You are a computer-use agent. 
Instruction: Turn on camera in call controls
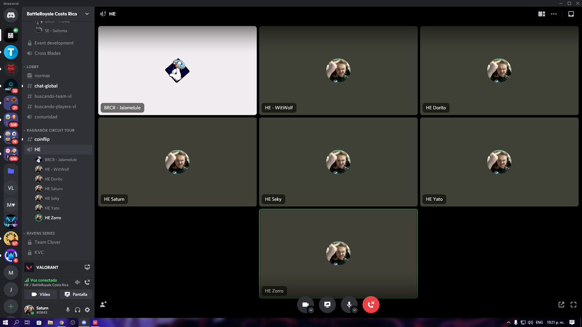[x=305, y=304]
